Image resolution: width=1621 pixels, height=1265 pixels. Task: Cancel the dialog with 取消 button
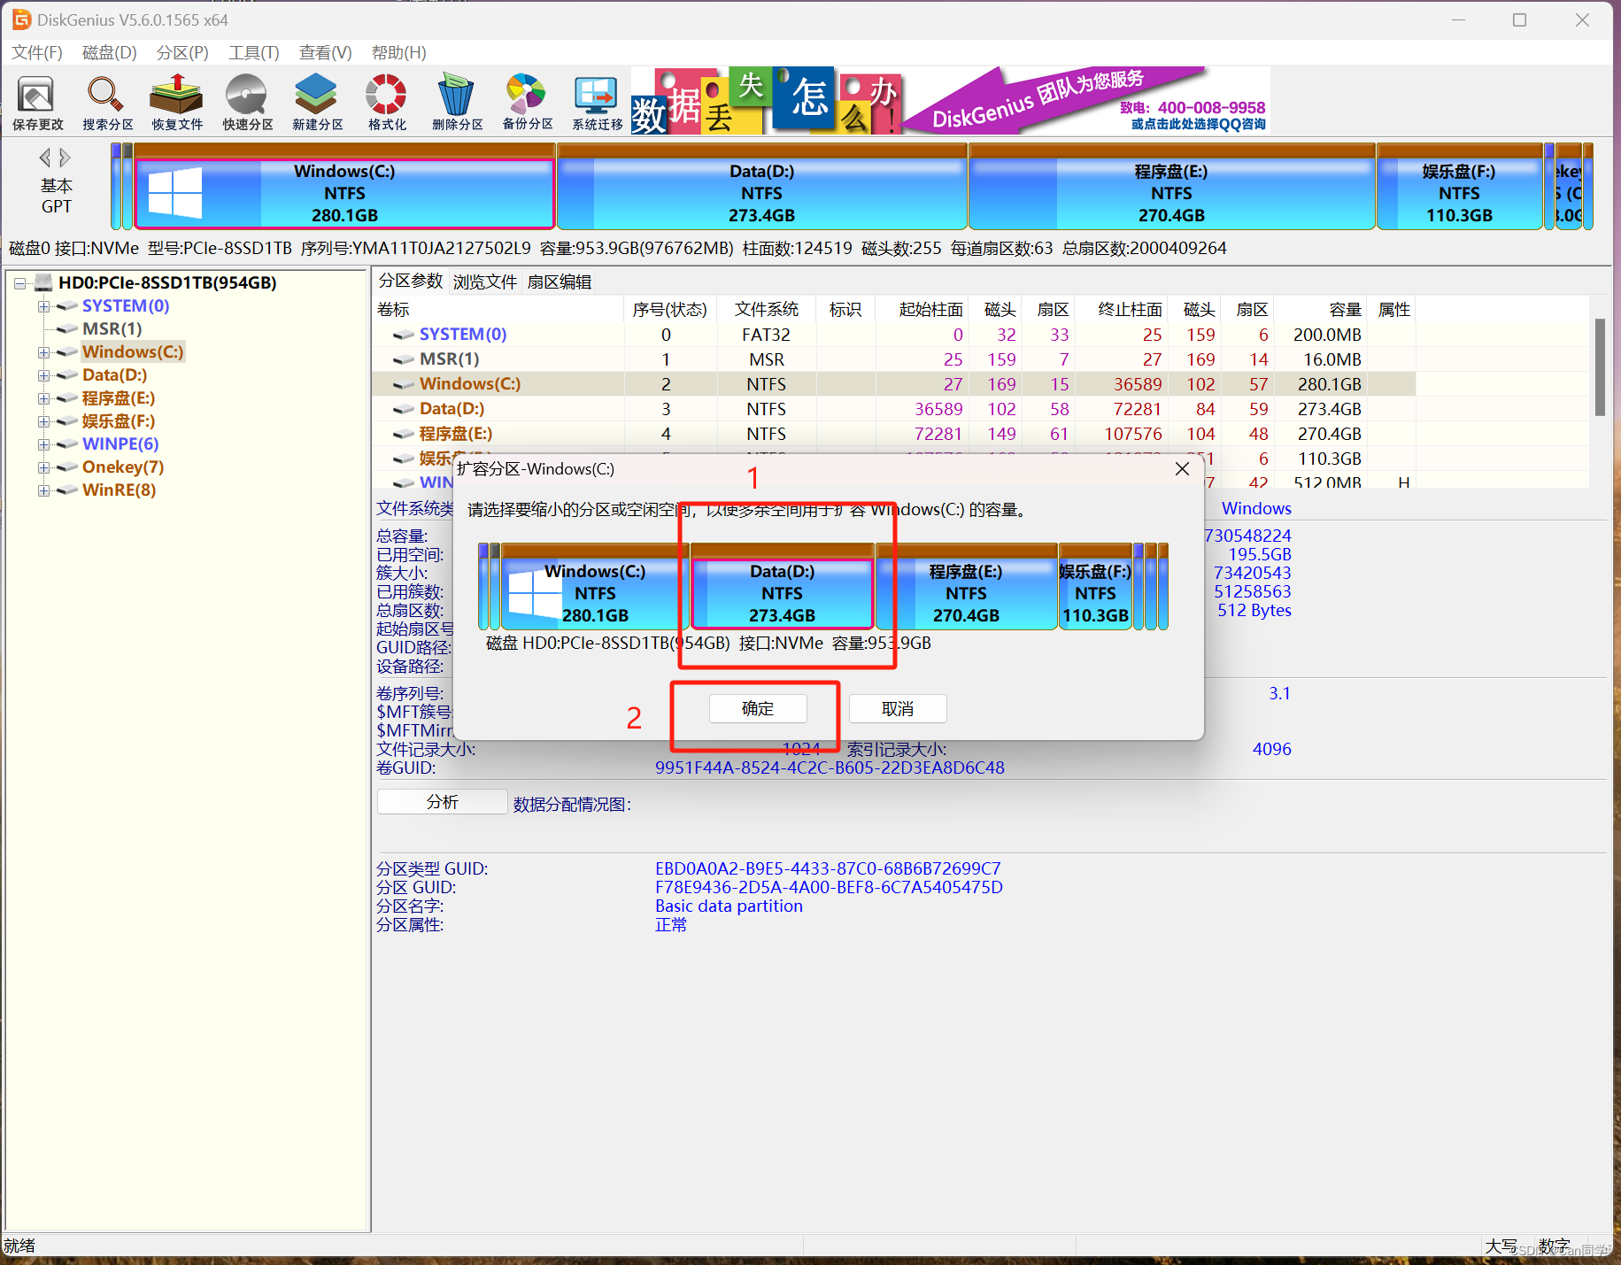[x=898, y=708]
